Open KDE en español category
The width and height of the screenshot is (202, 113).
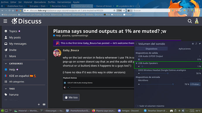[x=20, y=76]
